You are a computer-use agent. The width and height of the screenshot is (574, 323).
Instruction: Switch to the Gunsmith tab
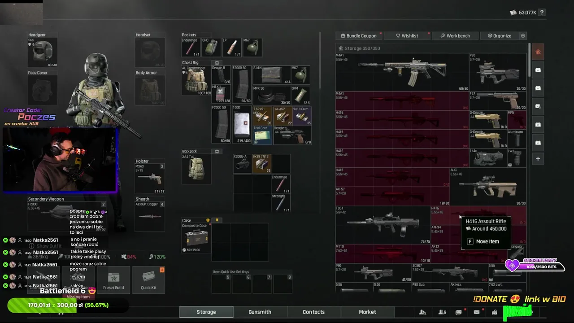(260, 312)
